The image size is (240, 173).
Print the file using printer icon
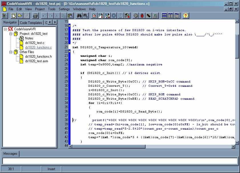click(x=35, y=16)
